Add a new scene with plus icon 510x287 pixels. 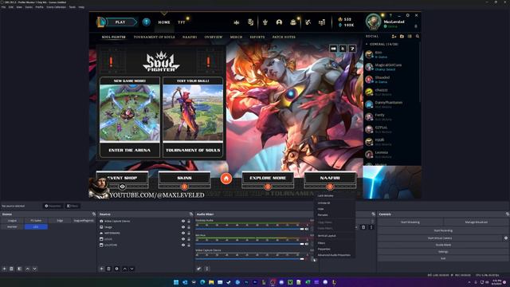(4, 269)
